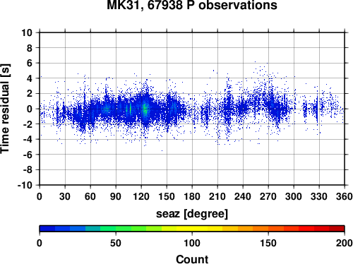Click the colorbar tick label 100

[x=192, y=243]
